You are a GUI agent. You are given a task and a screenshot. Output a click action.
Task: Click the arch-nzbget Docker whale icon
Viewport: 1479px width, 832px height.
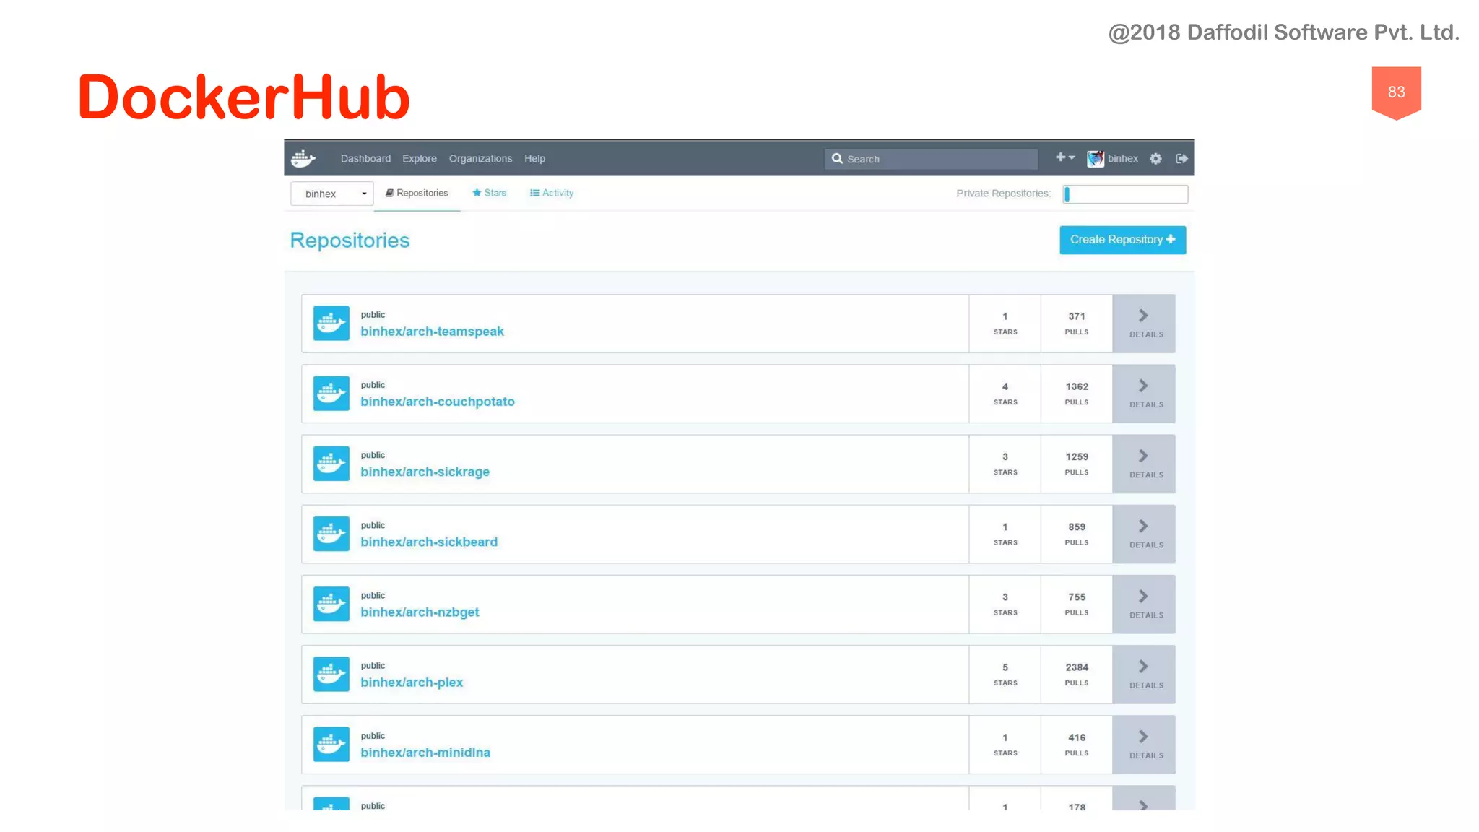pos(331,604)
